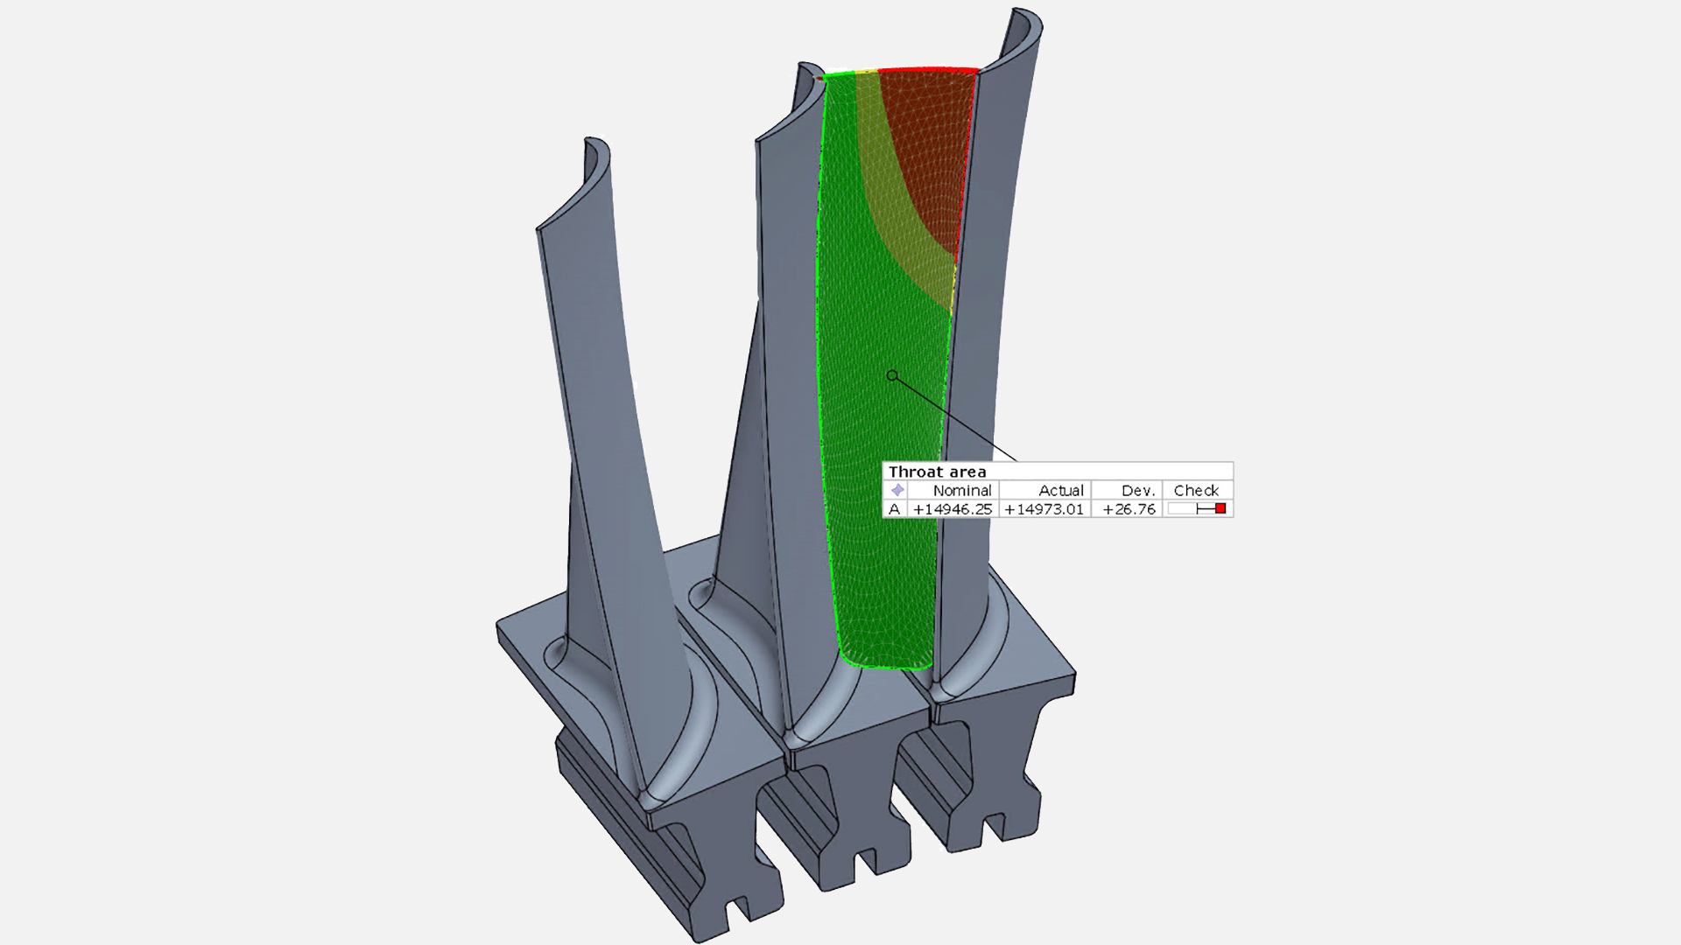Select nominal value +14946.25

[x=953, y=509]
